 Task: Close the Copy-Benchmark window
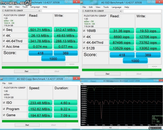pos(76,78)
